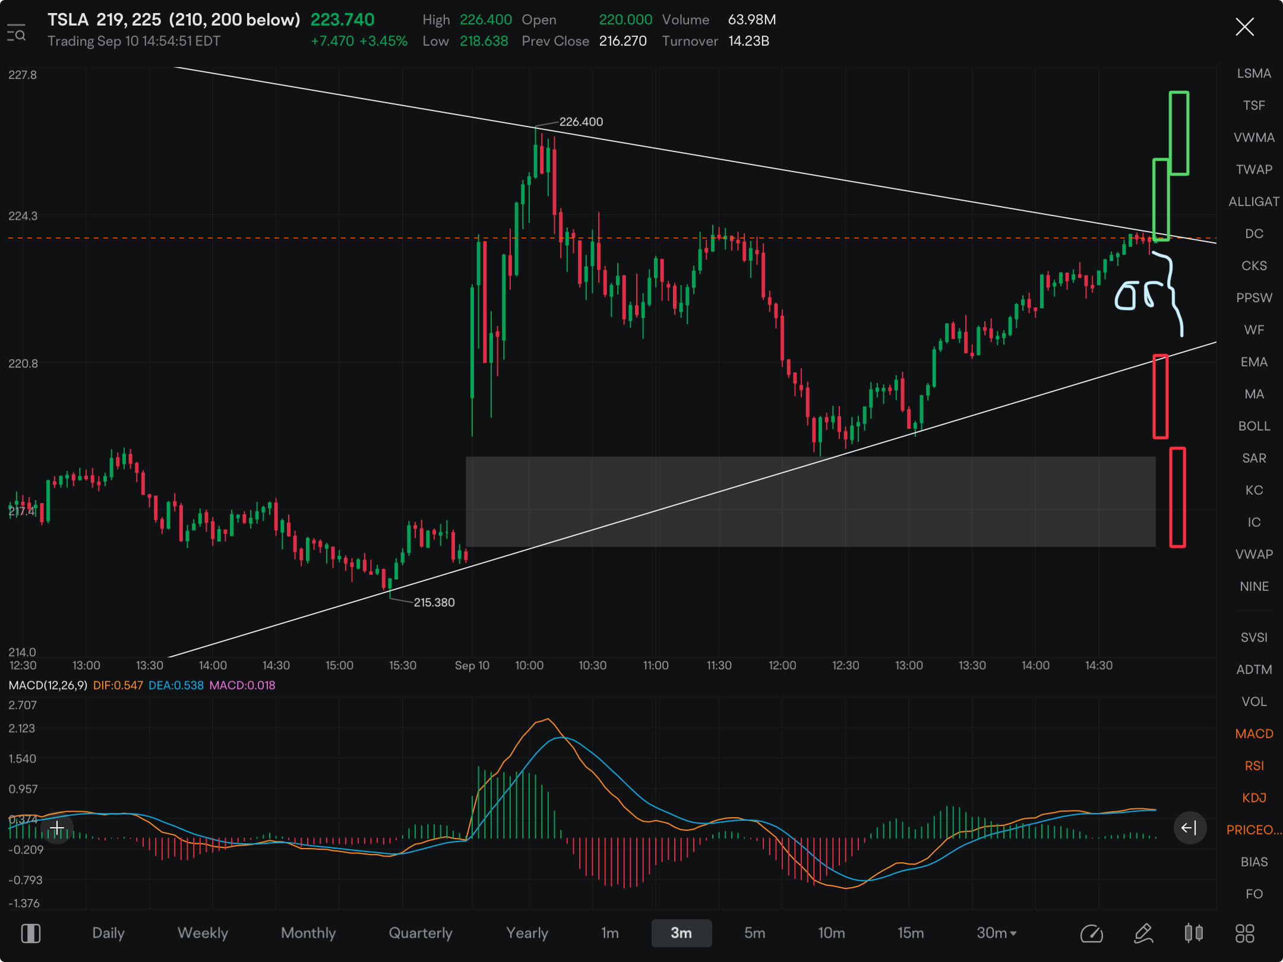Switch to Monthly timeframe
This screenshot has height=962, width=1283.
point(308,933)
